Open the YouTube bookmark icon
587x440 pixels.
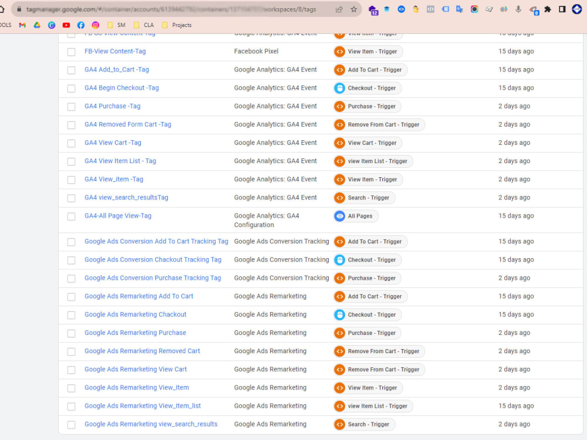point(66,25)
